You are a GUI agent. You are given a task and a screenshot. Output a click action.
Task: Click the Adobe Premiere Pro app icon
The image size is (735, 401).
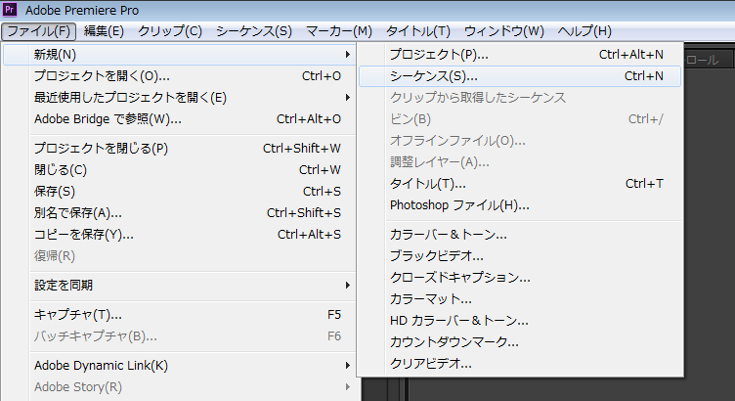click(12, 10)
